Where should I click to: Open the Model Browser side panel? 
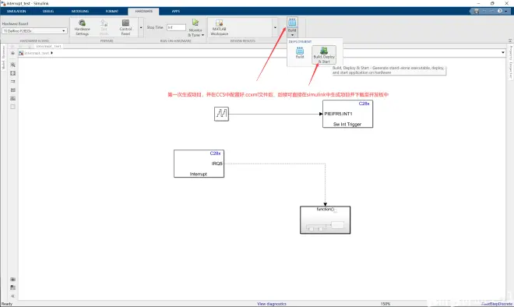[x=3, y=57]
